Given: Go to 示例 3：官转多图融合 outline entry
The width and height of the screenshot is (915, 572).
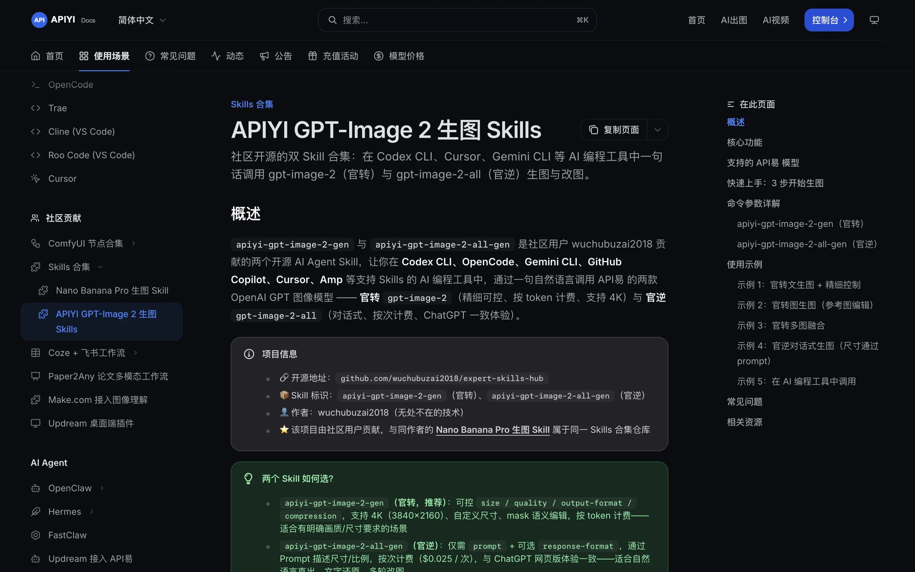Looking at the screenshot, I should click(781, 326).
